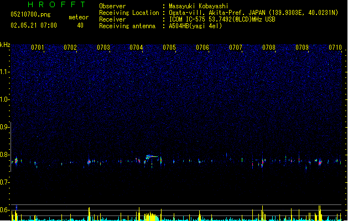This screenshot has width=348, height=221.
Task: Click the 0.7 kHz axis label
Action: pyautogui.click(x=5, y=182)
